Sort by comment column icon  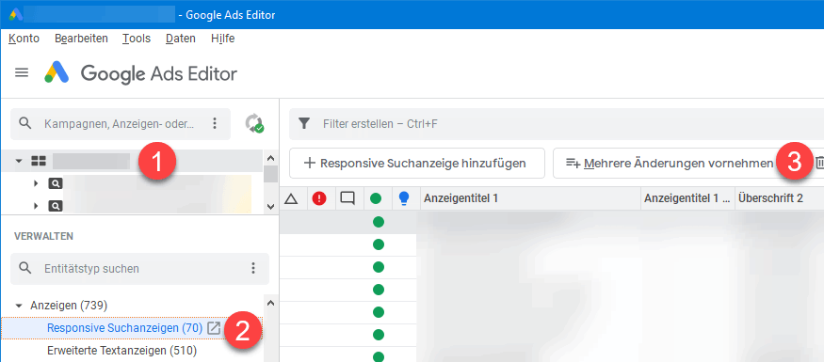coord(347,197)
